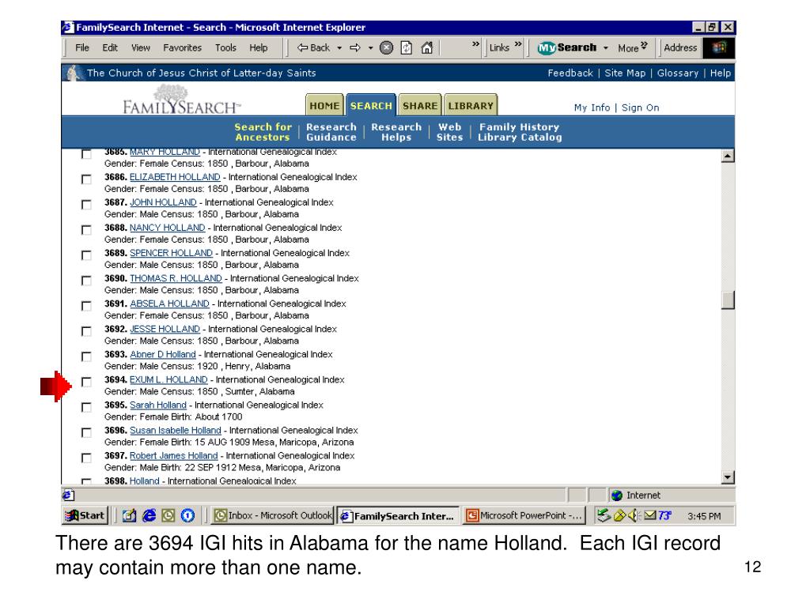Open the Favorites menu

coord(183,48)
